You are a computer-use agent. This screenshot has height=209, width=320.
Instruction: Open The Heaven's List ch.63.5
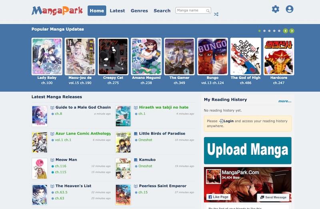61,192
